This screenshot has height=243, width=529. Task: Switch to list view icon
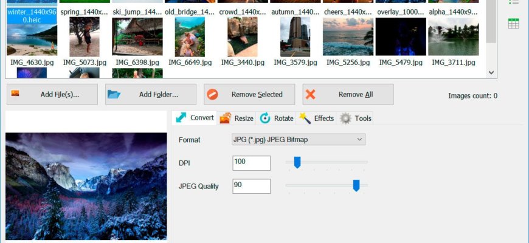click(514, 3)
